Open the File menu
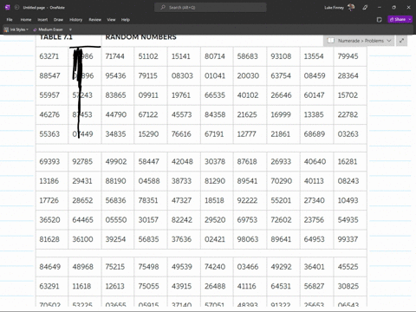Viewport: 416px width, 312px height. [10, 20]
